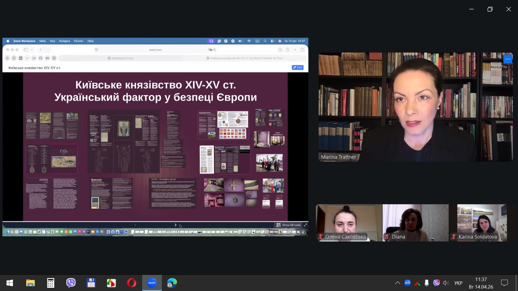Viewport: 518px width, 291px height.
Task: Toggle Prezi fullscreen mode icon
Action: tap(305, 225)
